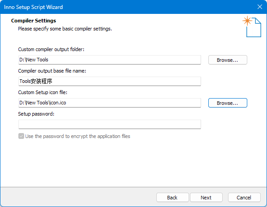Click the "Setup password:" label
The height and width of the screenshot is (207, 267).
pos(36,114)
